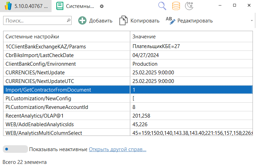Click the magnifying glass search icon
The width and height of the screenshot is (256, 167).
pyautogui.click(x=162, y=6)
